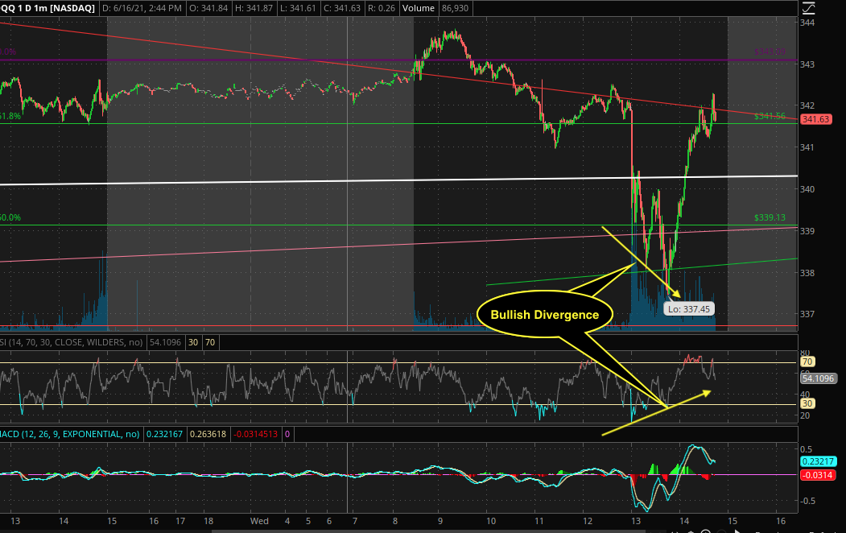846x533 pixels.
Task: Click the 11 label on time axis
Action: [x=539, y=521]
